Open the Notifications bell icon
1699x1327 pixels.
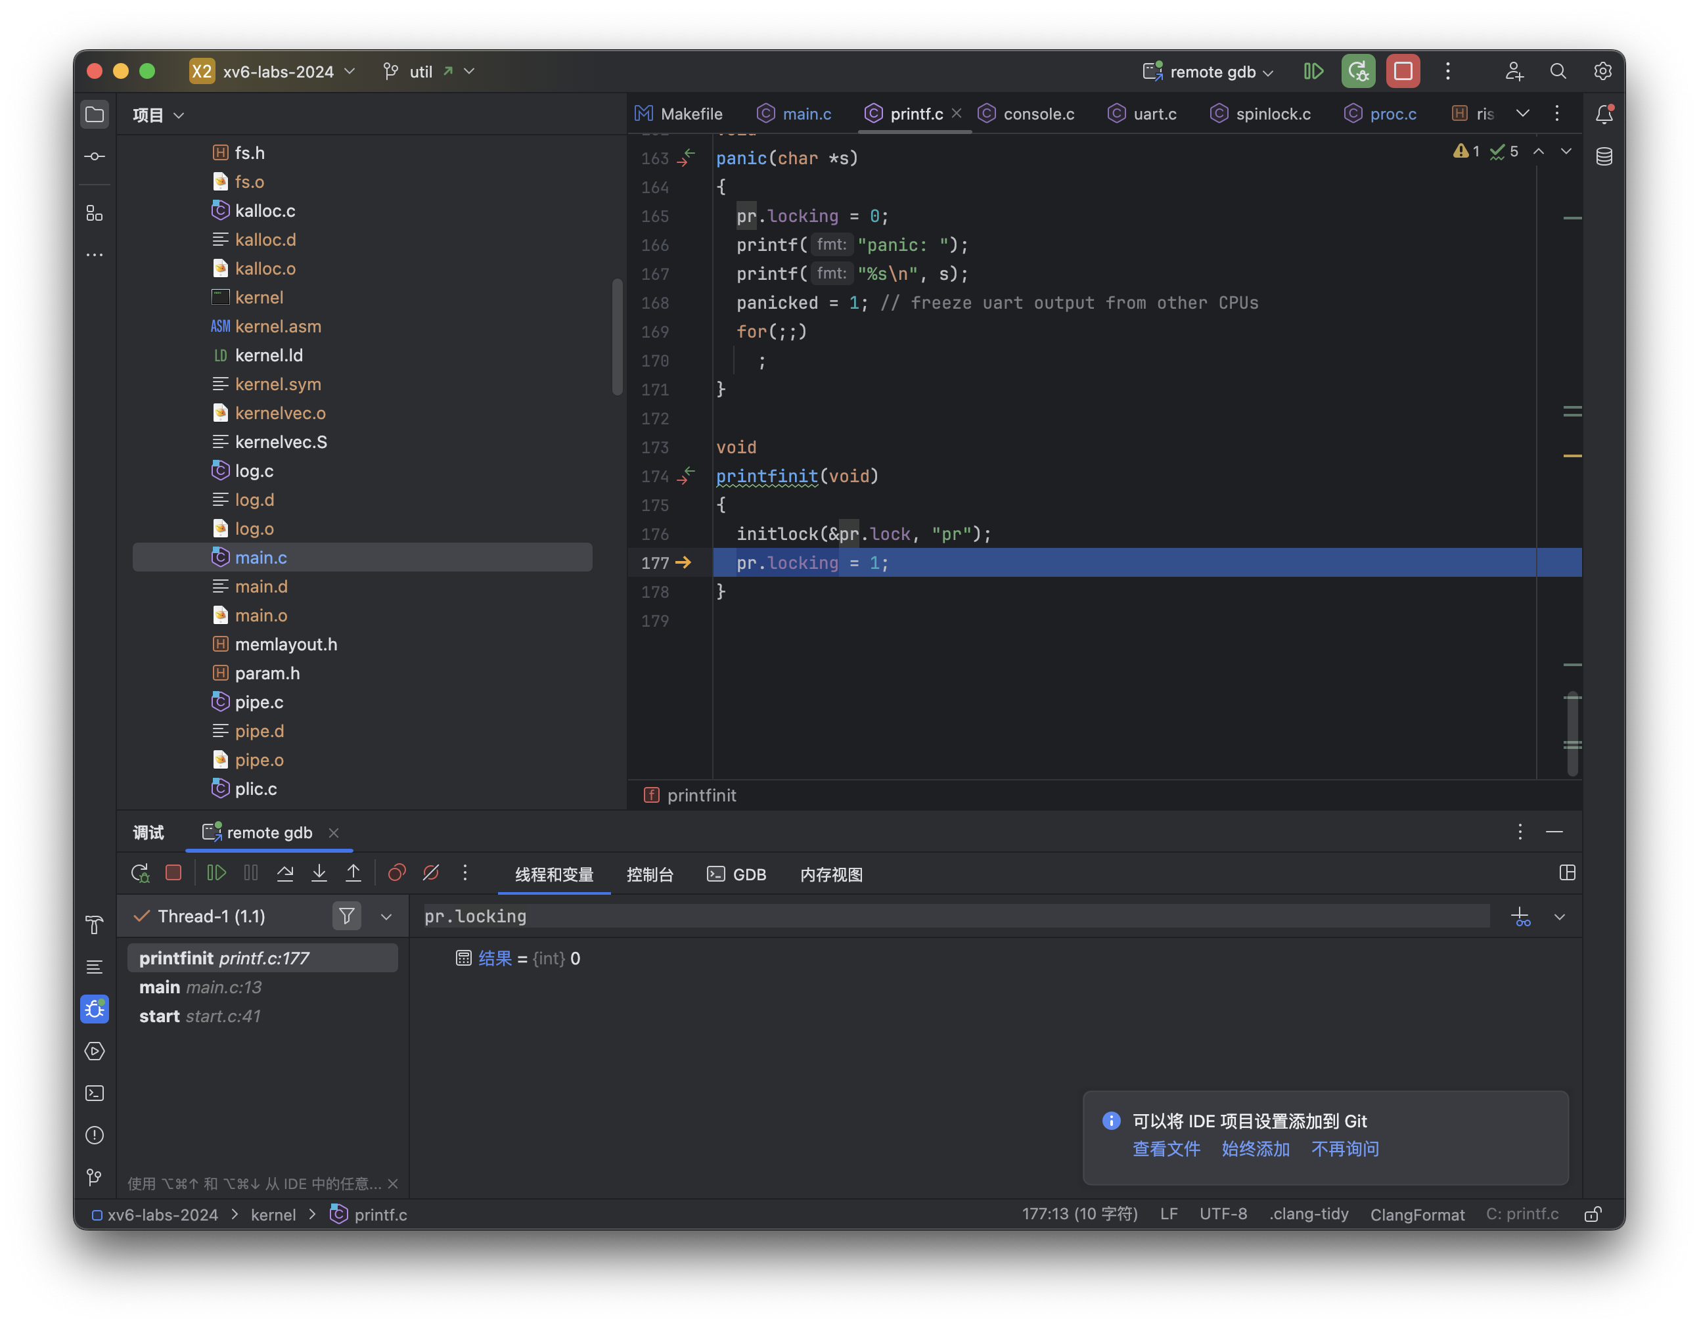tap(1604, 115)
